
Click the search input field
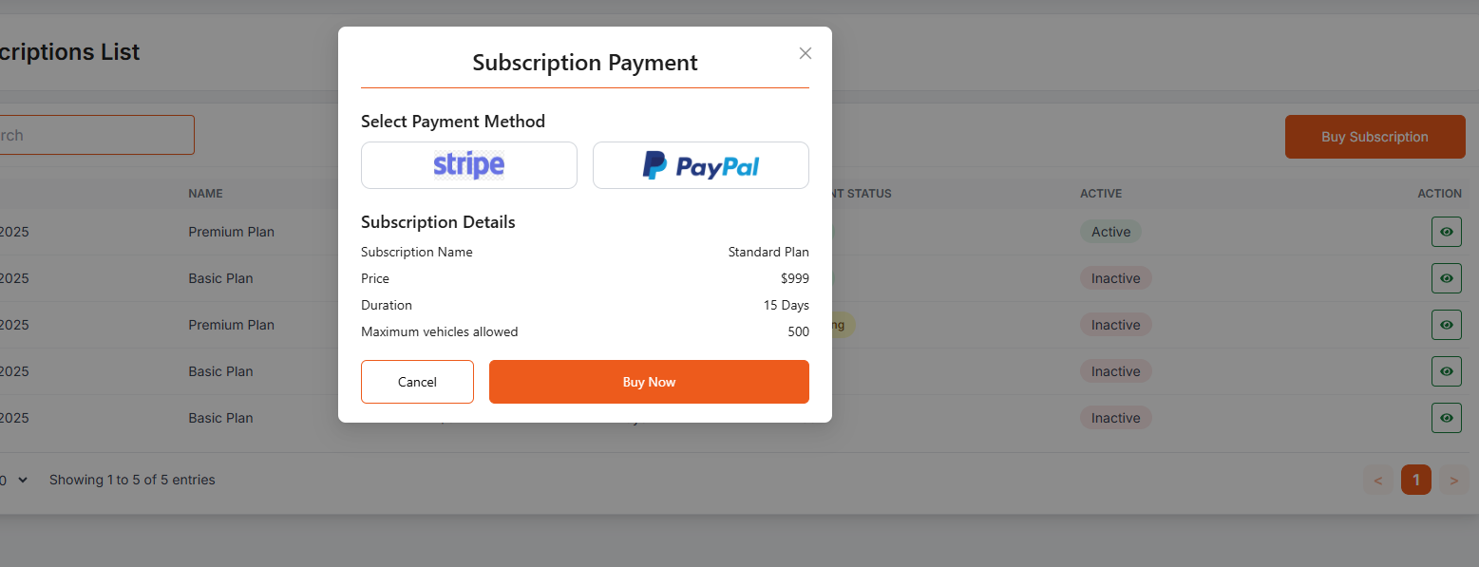[95, 135]
